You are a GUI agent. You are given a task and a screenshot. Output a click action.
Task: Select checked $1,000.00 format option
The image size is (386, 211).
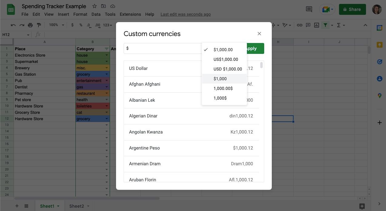[x=223, y=50]
